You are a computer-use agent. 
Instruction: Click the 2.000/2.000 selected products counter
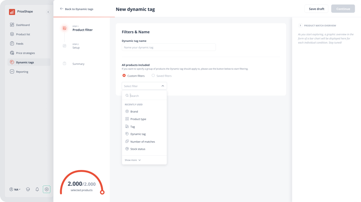[81, 184]
